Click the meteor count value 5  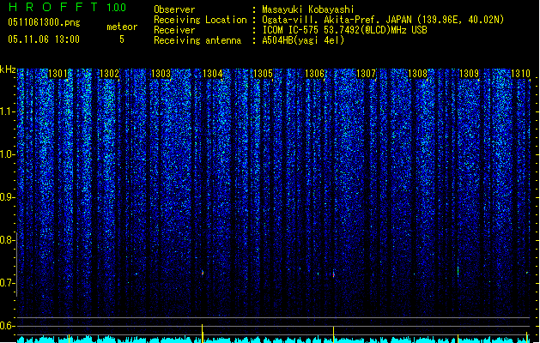click(x=122, y=39)
